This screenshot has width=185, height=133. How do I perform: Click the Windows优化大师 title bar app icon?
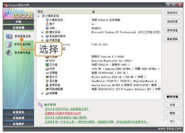click(x=6, y=5)
